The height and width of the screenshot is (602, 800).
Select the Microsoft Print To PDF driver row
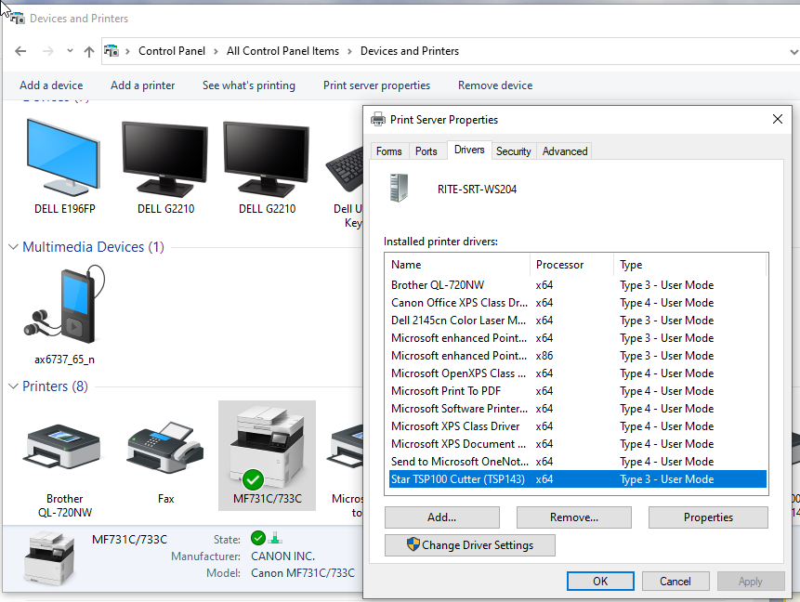point(578,391)
